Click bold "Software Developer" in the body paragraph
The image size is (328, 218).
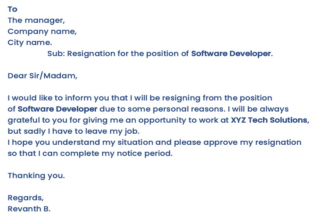57,109
